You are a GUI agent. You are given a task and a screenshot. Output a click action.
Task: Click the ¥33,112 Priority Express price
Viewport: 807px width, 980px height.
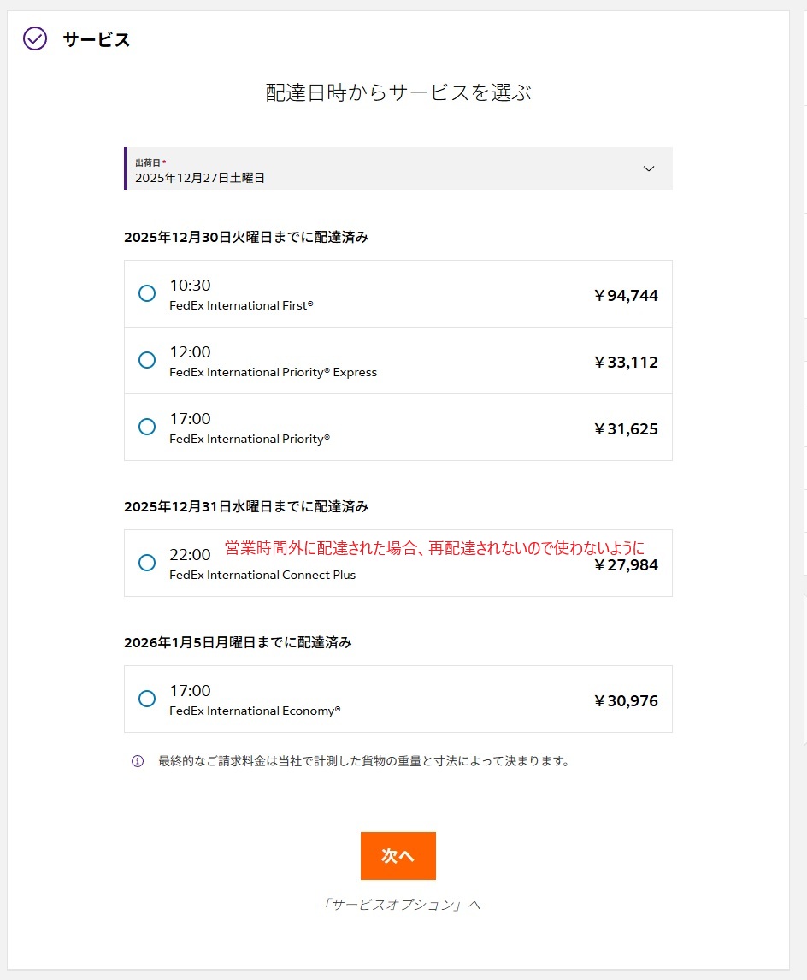pos(626,363)
